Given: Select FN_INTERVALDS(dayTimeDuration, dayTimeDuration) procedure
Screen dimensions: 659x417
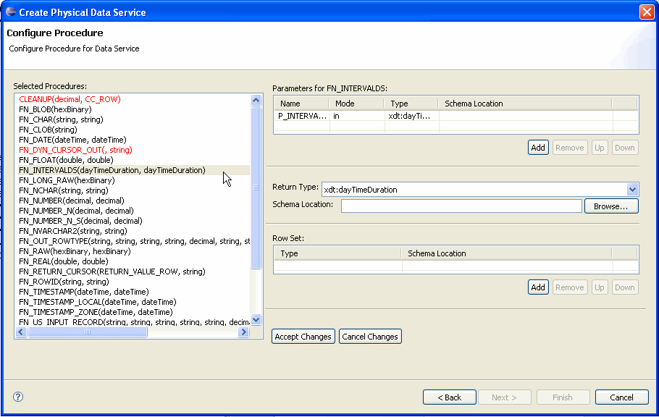Looking at the screenshot, I should click(x=112, y=170).
